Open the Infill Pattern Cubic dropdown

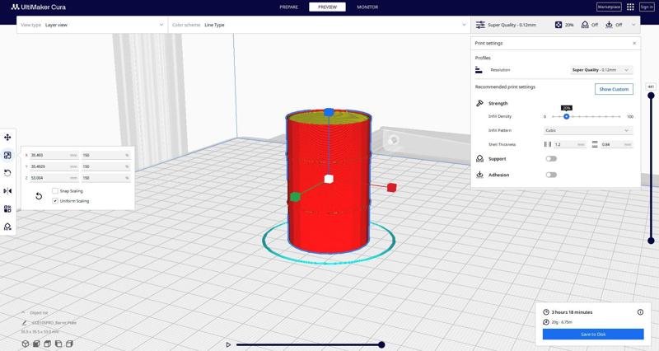(588, 130)
